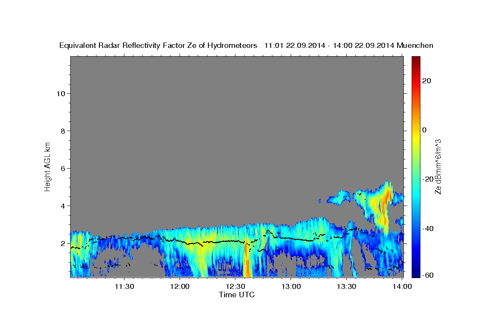
Task: Click the dark blue bottom of the colorbar
Action: coord(416,273)
